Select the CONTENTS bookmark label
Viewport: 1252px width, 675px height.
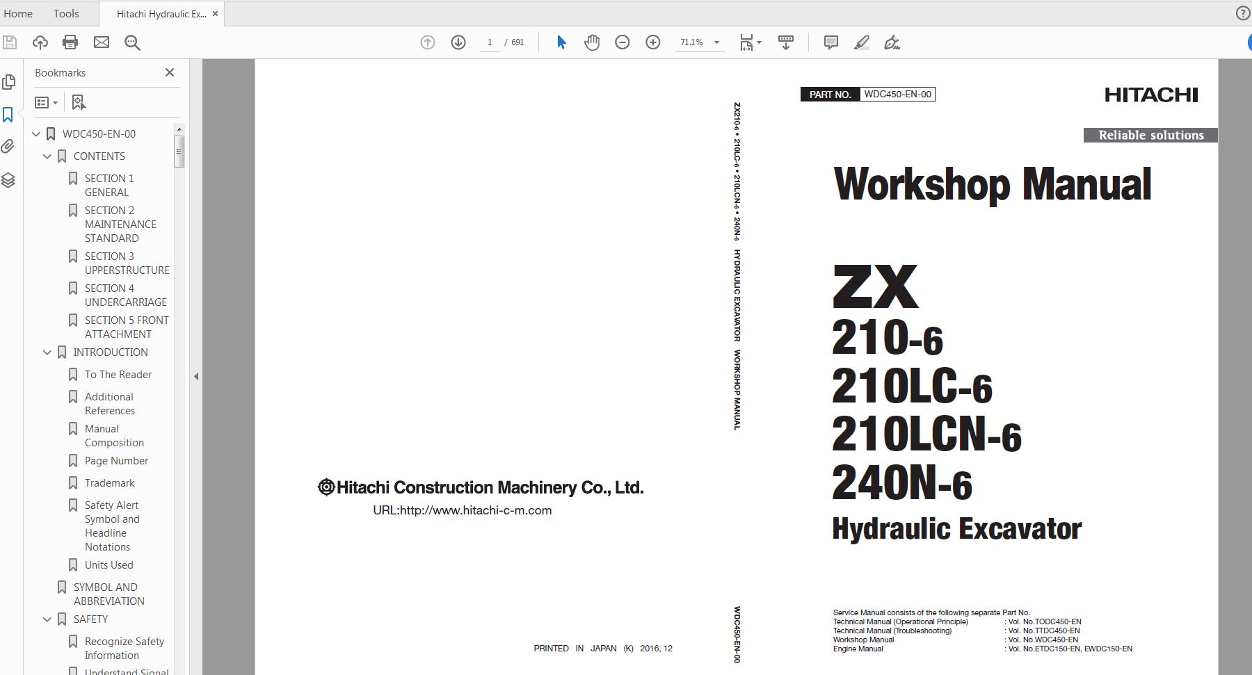[99, 156]
